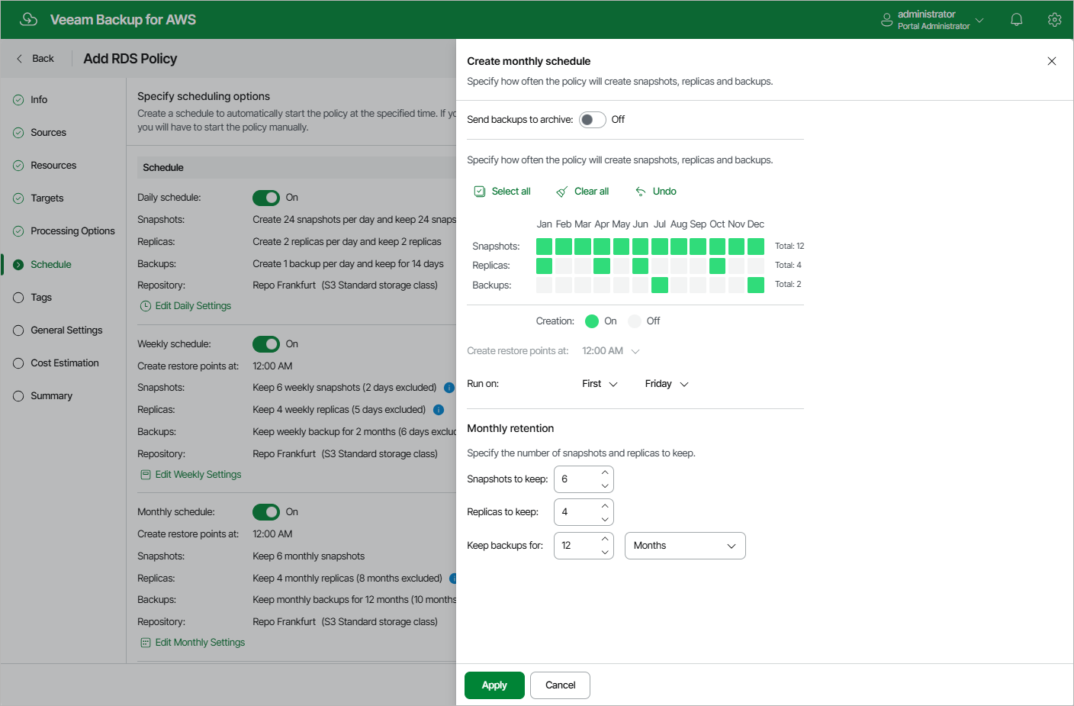
Task: Open the First week-ordinal dropdown
Action: pyautogui.click(x=600, y=384)
